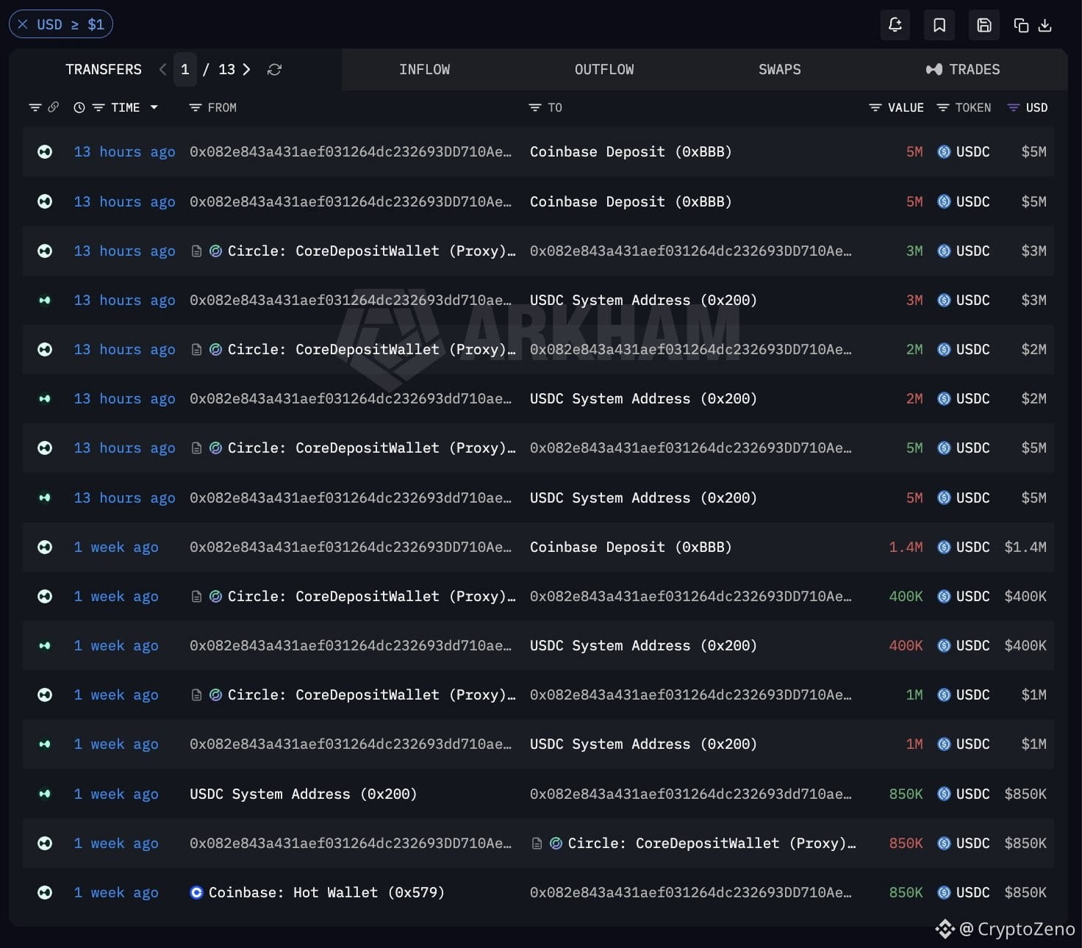Viewport: 1082px width, 948px height.
Task: Click the Circle logo in the TO column
Action: coord(556,843)
